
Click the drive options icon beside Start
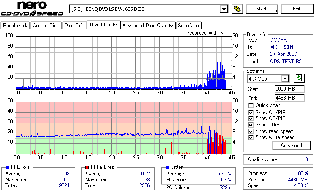[x=237, y=9]
